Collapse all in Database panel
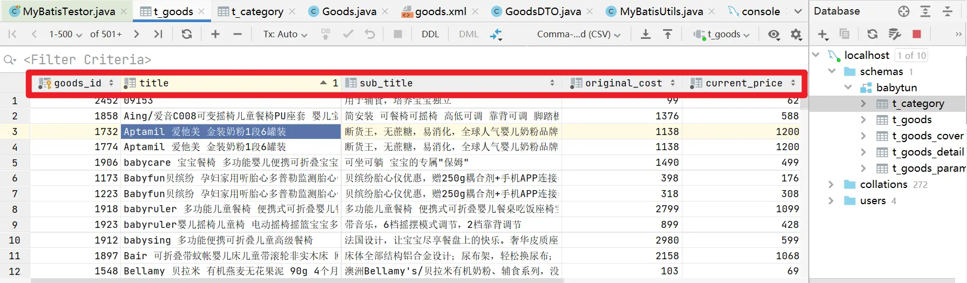Viewport: 967px width, 283px height. (947, 11)
